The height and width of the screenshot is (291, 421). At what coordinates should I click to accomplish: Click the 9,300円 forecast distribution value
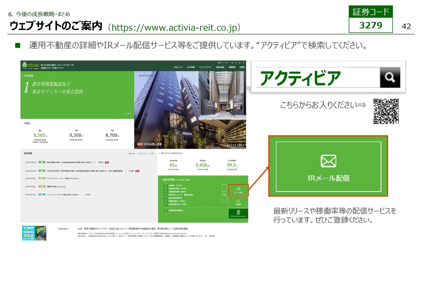point(76,135)
